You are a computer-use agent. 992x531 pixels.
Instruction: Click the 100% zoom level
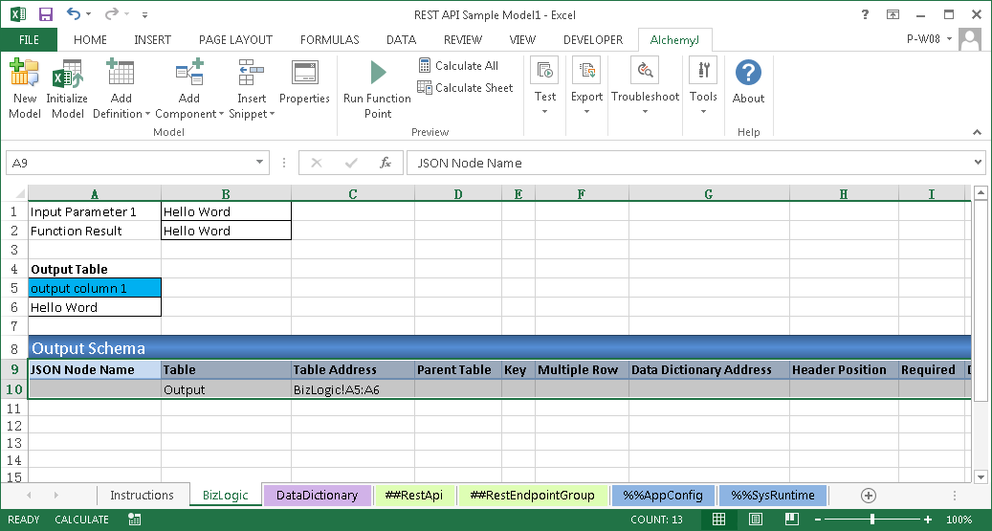[959, 520]
